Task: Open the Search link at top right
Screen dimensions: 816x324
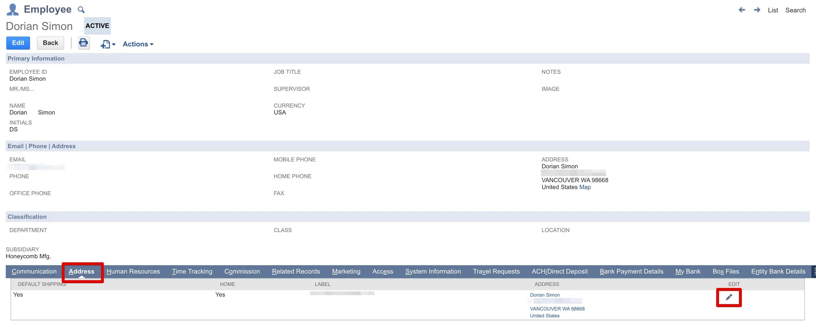Action: (795, 10)
